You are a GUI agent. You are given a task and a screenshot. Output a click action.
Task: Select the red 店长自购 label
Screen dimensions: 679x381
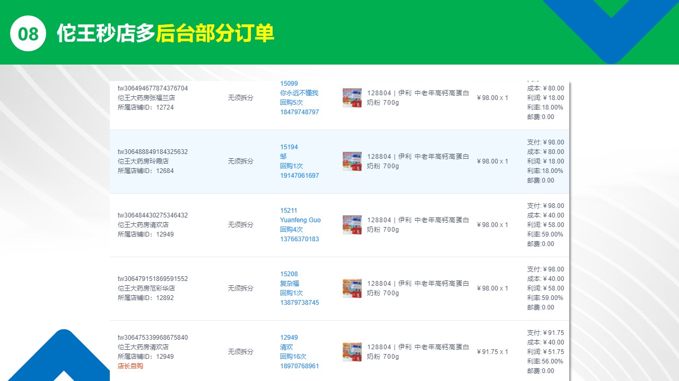pyautogui.click(x=130, y=366)
